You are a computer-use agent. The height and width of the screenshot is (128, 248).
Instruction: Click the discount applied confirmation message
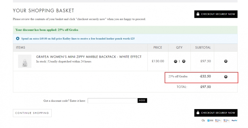(47, 30)
